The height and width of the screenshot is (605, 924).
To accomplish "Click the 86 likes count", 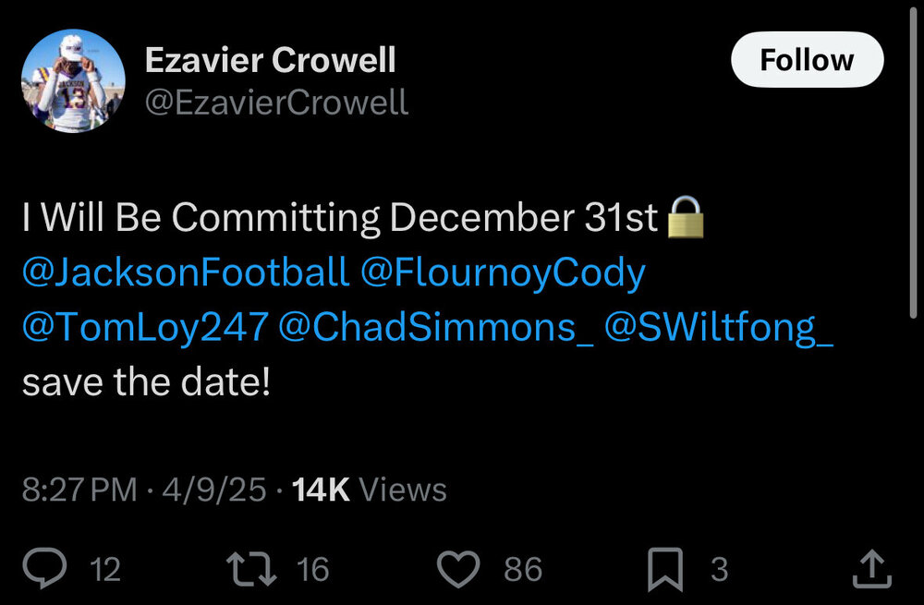I will (523, 570).
